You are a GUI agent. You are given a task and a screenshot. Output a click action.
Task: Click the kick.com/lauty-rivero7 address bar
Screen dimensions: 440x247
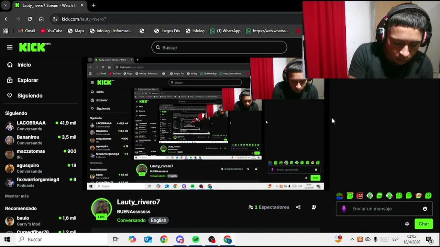coord(84,19)
